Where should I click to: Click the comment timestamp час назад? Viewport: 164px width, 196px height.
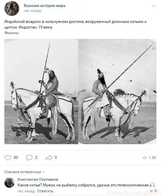pyautogui.click(x=26, y=191)
